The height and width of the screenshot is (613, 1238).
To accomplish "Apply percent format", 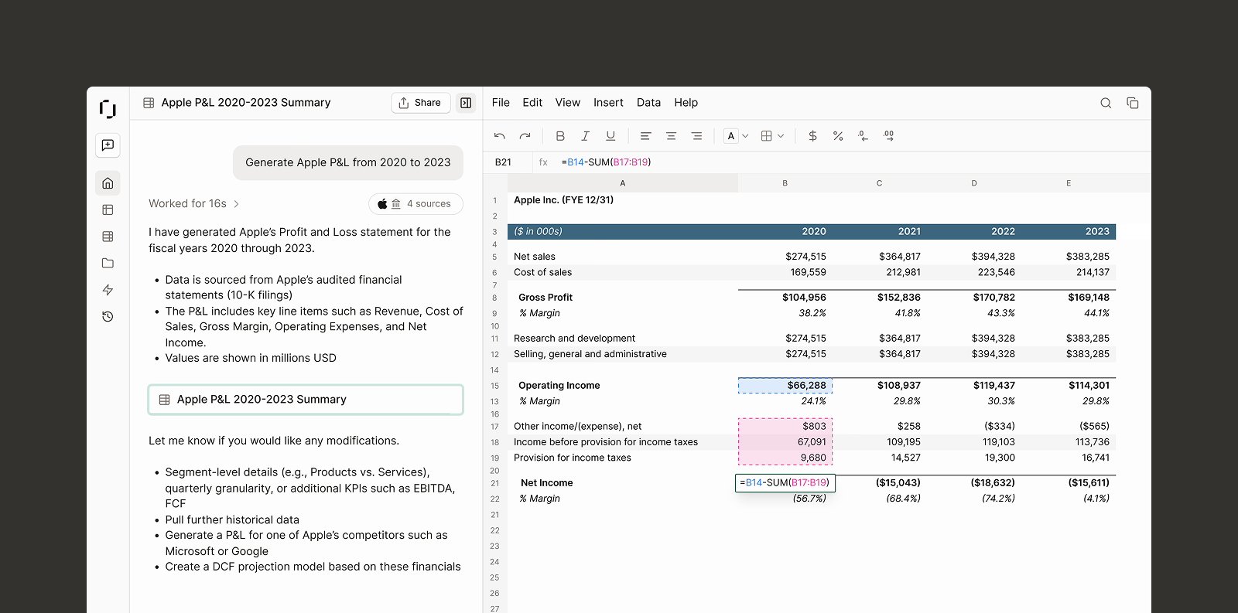I will click(838, 136).
